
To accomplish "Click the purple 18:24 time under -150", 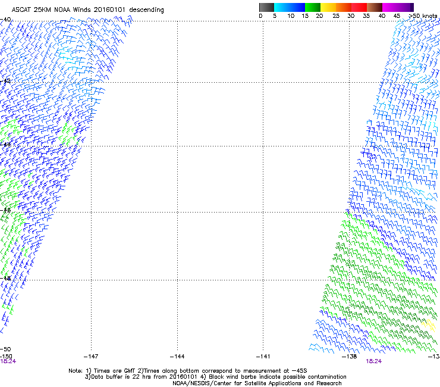I will click(x=8, y=361).
